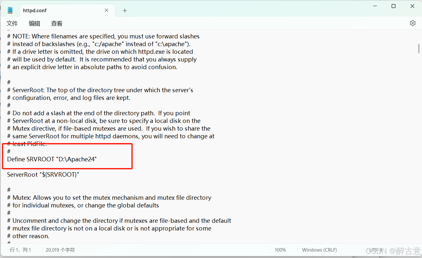Click the line "# same ServerRoot for multiple httpd"
Screen dimensions: 422x258
pyautogui.click(x=111, y=136)
